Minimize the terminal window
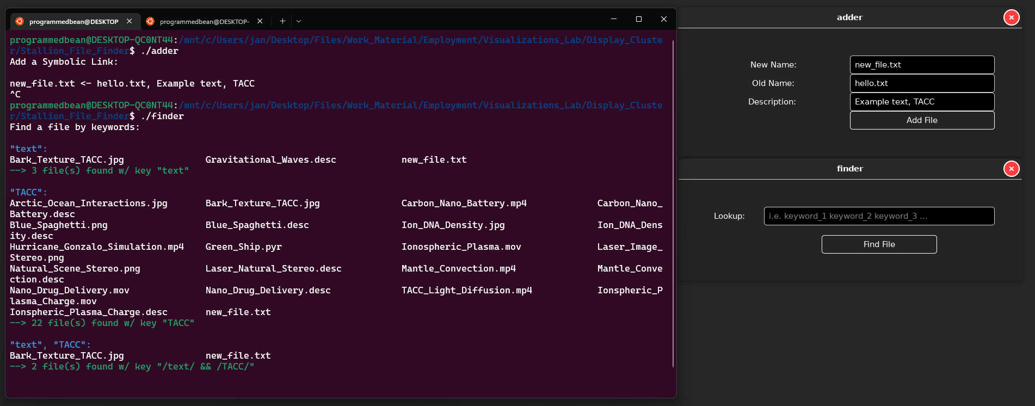 [614, 19]
